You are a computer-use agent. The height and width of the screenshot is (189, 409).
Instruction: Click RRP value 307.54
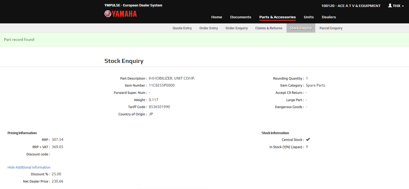click(x=57, y=140)
